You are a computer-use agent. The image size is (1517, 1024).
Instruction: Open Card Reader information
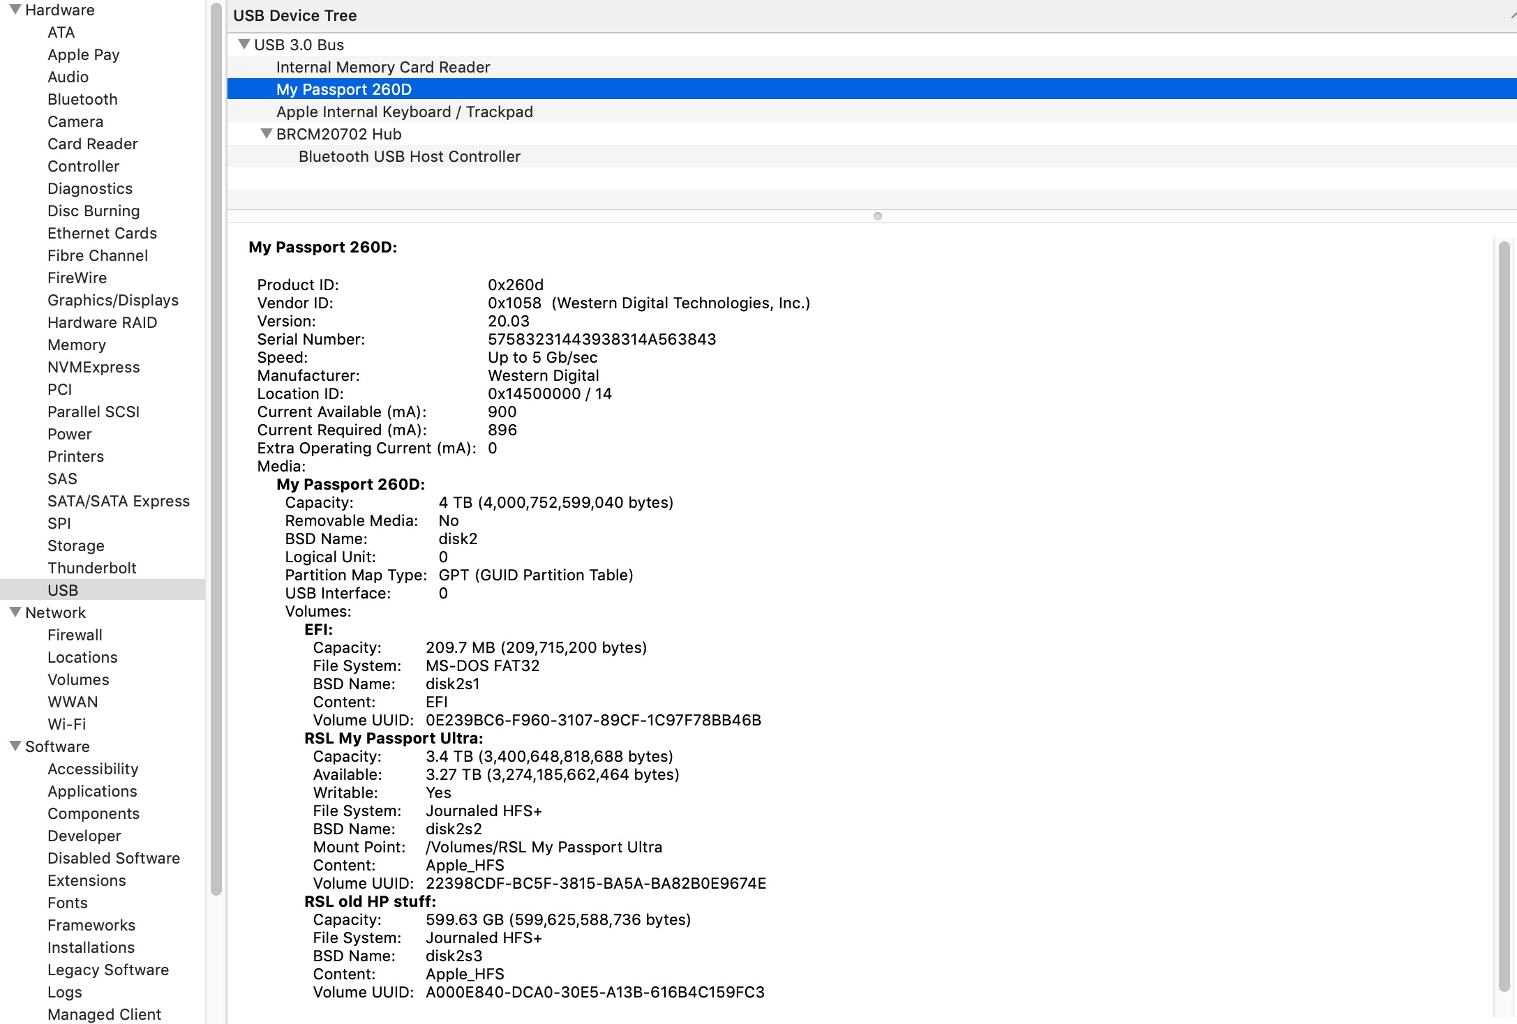click(x=93, y=144)
